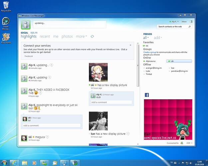Click the Connected to service icon at bottom
The image size is (208, 166).
pos(182,143)
